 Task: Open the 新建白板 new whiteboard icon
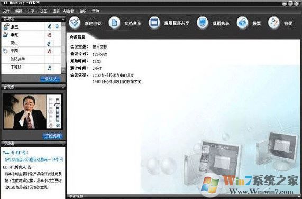click(x=75, y=23)
